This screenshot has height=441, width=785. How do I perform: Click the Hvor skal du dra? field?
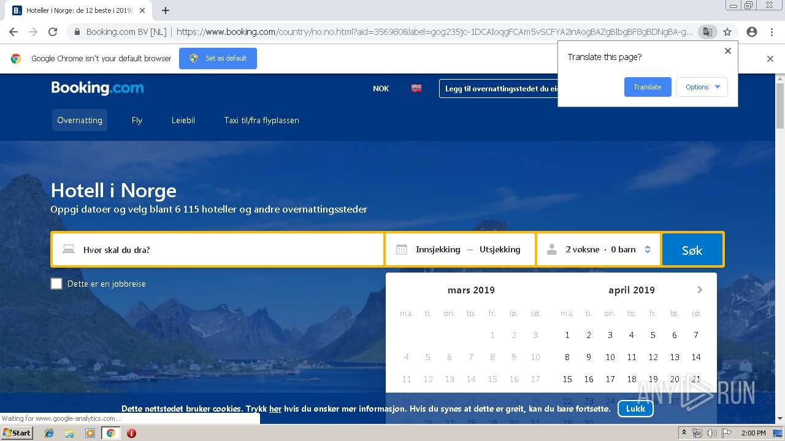(x=218, y=249)
